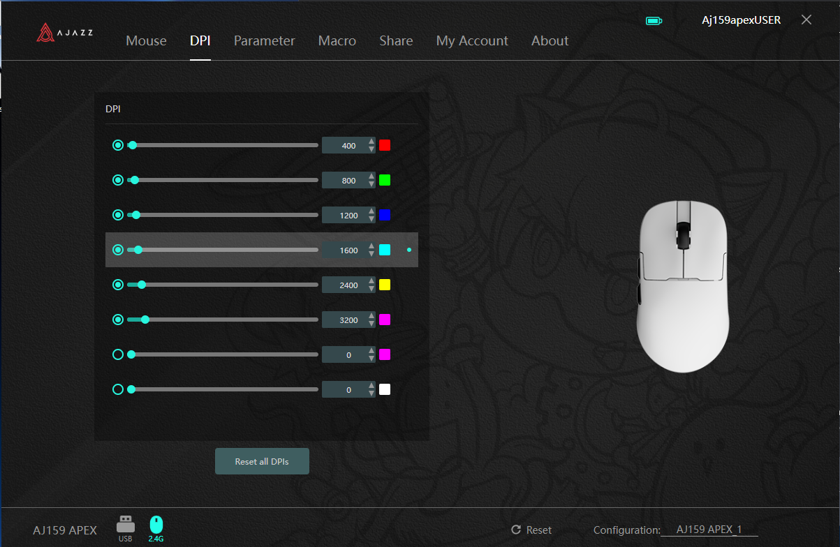
Task: Pick the green color swatch for 800 DPI
Action: click(385, 180)
